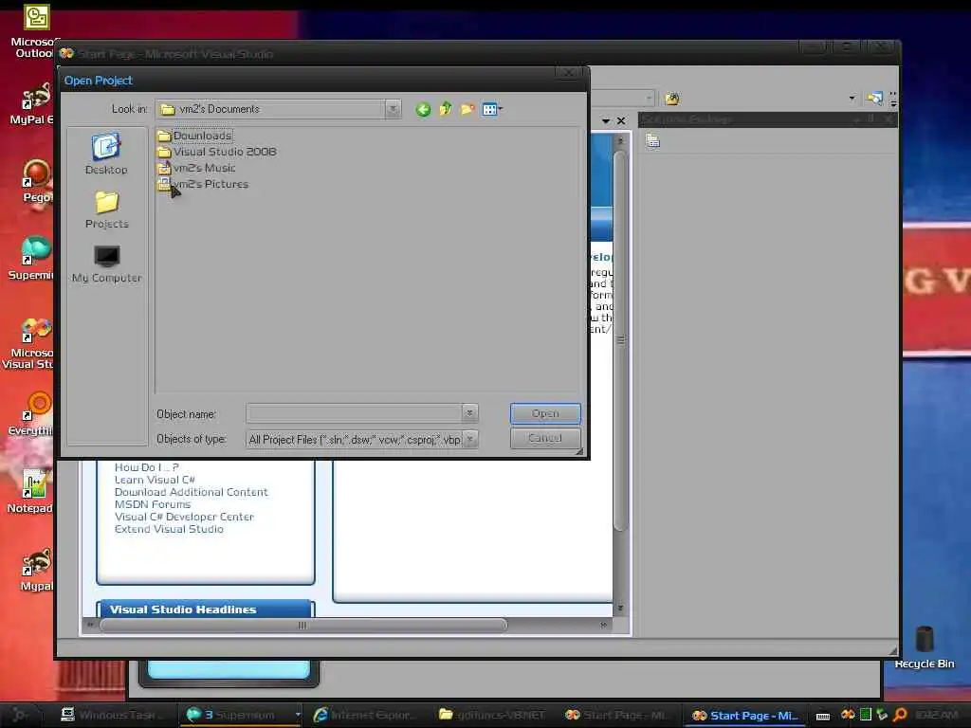Go up one folder level
Viewport: 971px width, 728px height.
coord(446,110)
